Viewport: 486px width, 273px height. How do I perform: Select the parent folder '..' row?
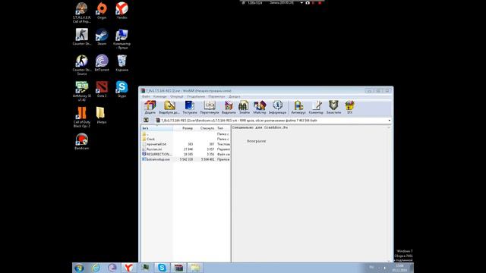pos(185,134)
